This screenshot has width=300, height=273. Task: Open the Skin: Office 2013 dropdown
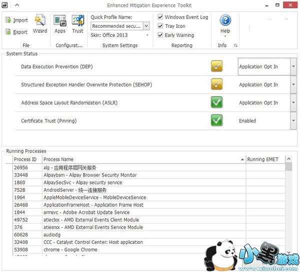click(147, 35)
